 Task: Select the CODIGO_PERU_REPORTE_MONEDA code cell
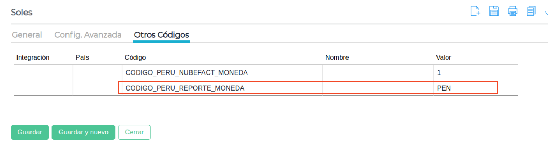(x=185, y=88)
